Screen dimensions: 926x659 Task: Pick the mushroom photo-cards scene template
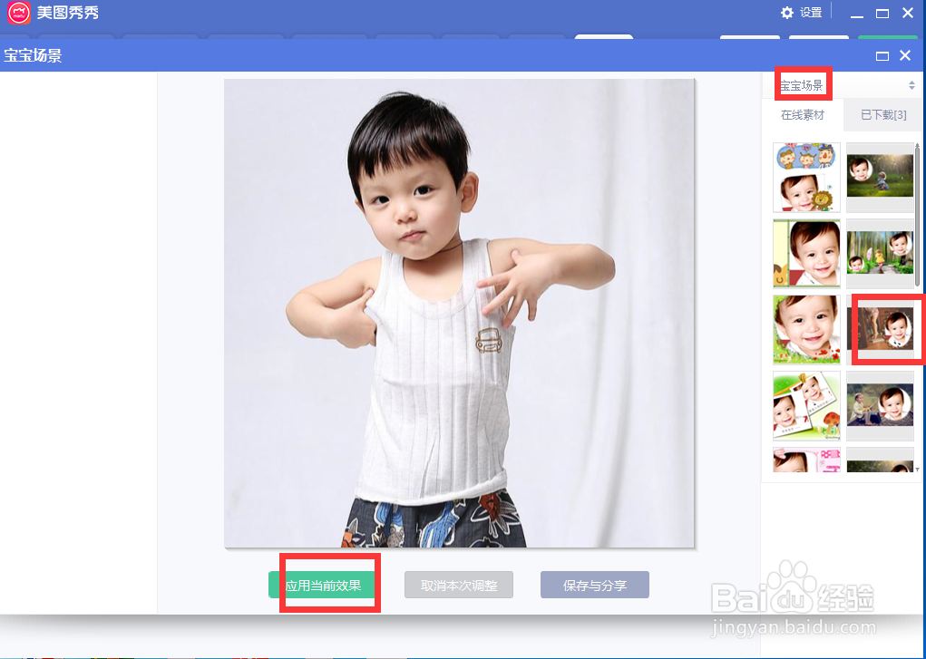806,406
